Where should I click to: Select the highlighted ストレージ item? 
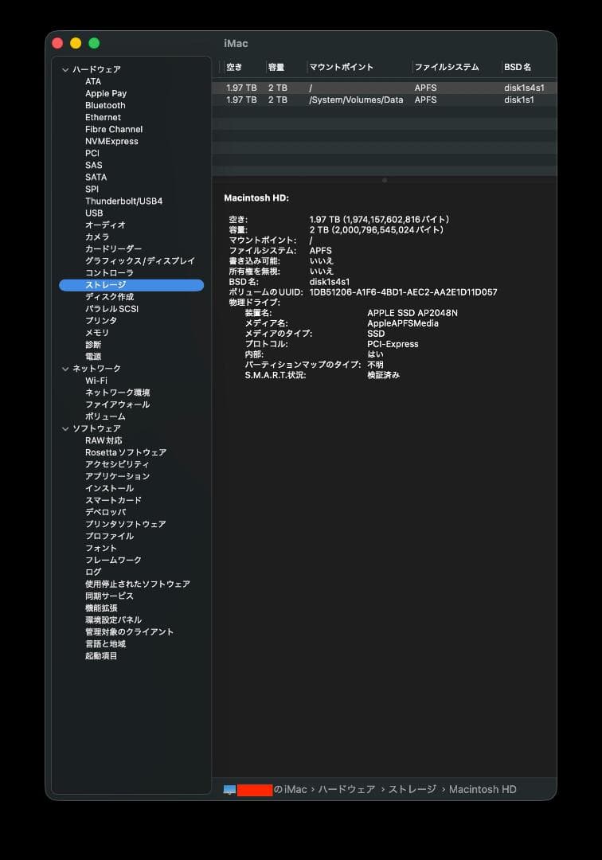click(131, 285)
